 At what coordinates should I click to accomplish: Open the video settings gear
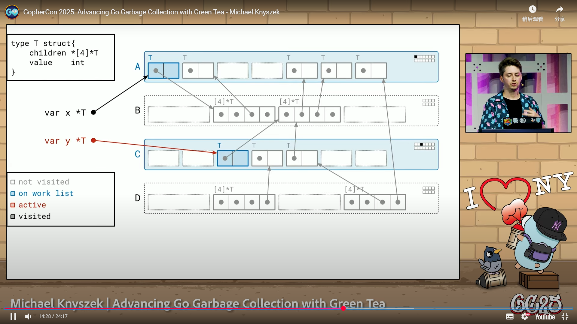[525, 316]
